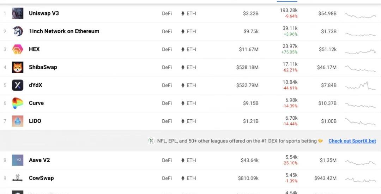The image size is (381, 194).
Task: Click the ShibaSwap dog logo icon
Action: (18, 67)
